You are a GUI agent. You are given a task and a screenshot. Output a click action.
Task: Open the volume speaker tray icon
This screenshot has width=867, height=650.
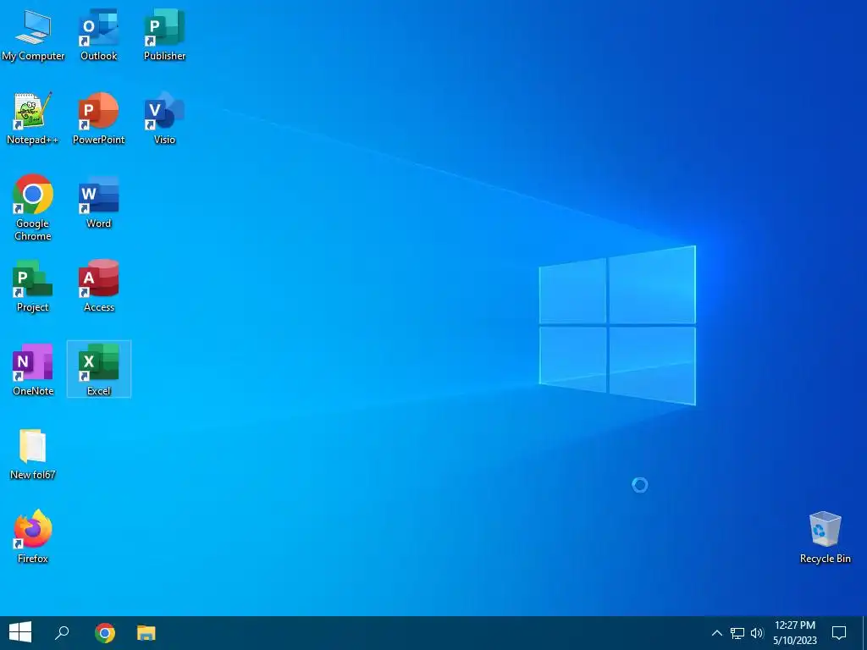[x=757, y=633]
